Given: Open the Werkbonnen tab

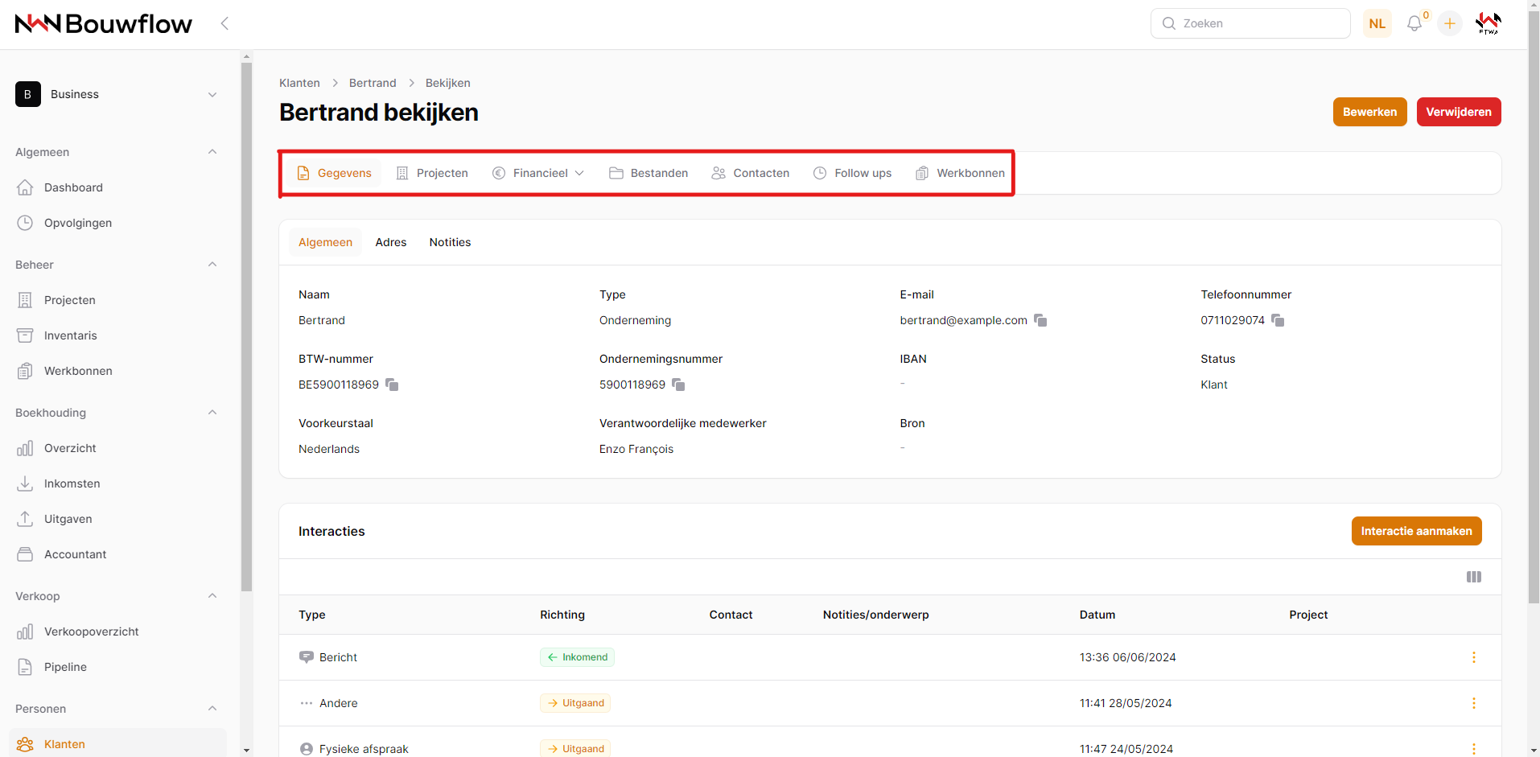Looking at the screenshot, I should [961, 173].
